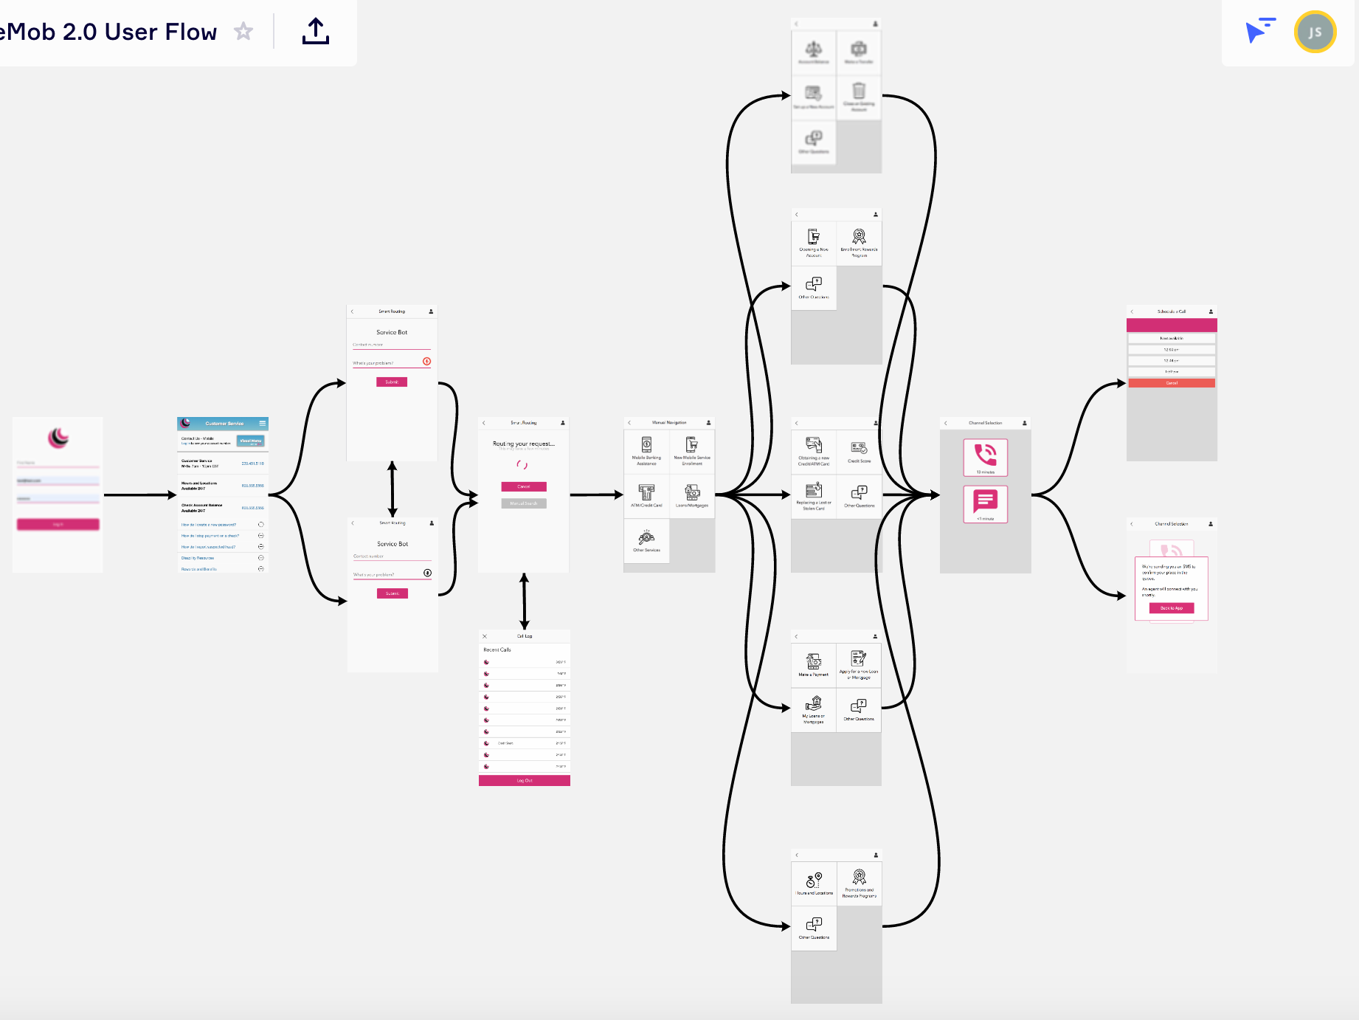
Task: Select the Credit Score entry in Recent Calls
Action: coord(525,743)
